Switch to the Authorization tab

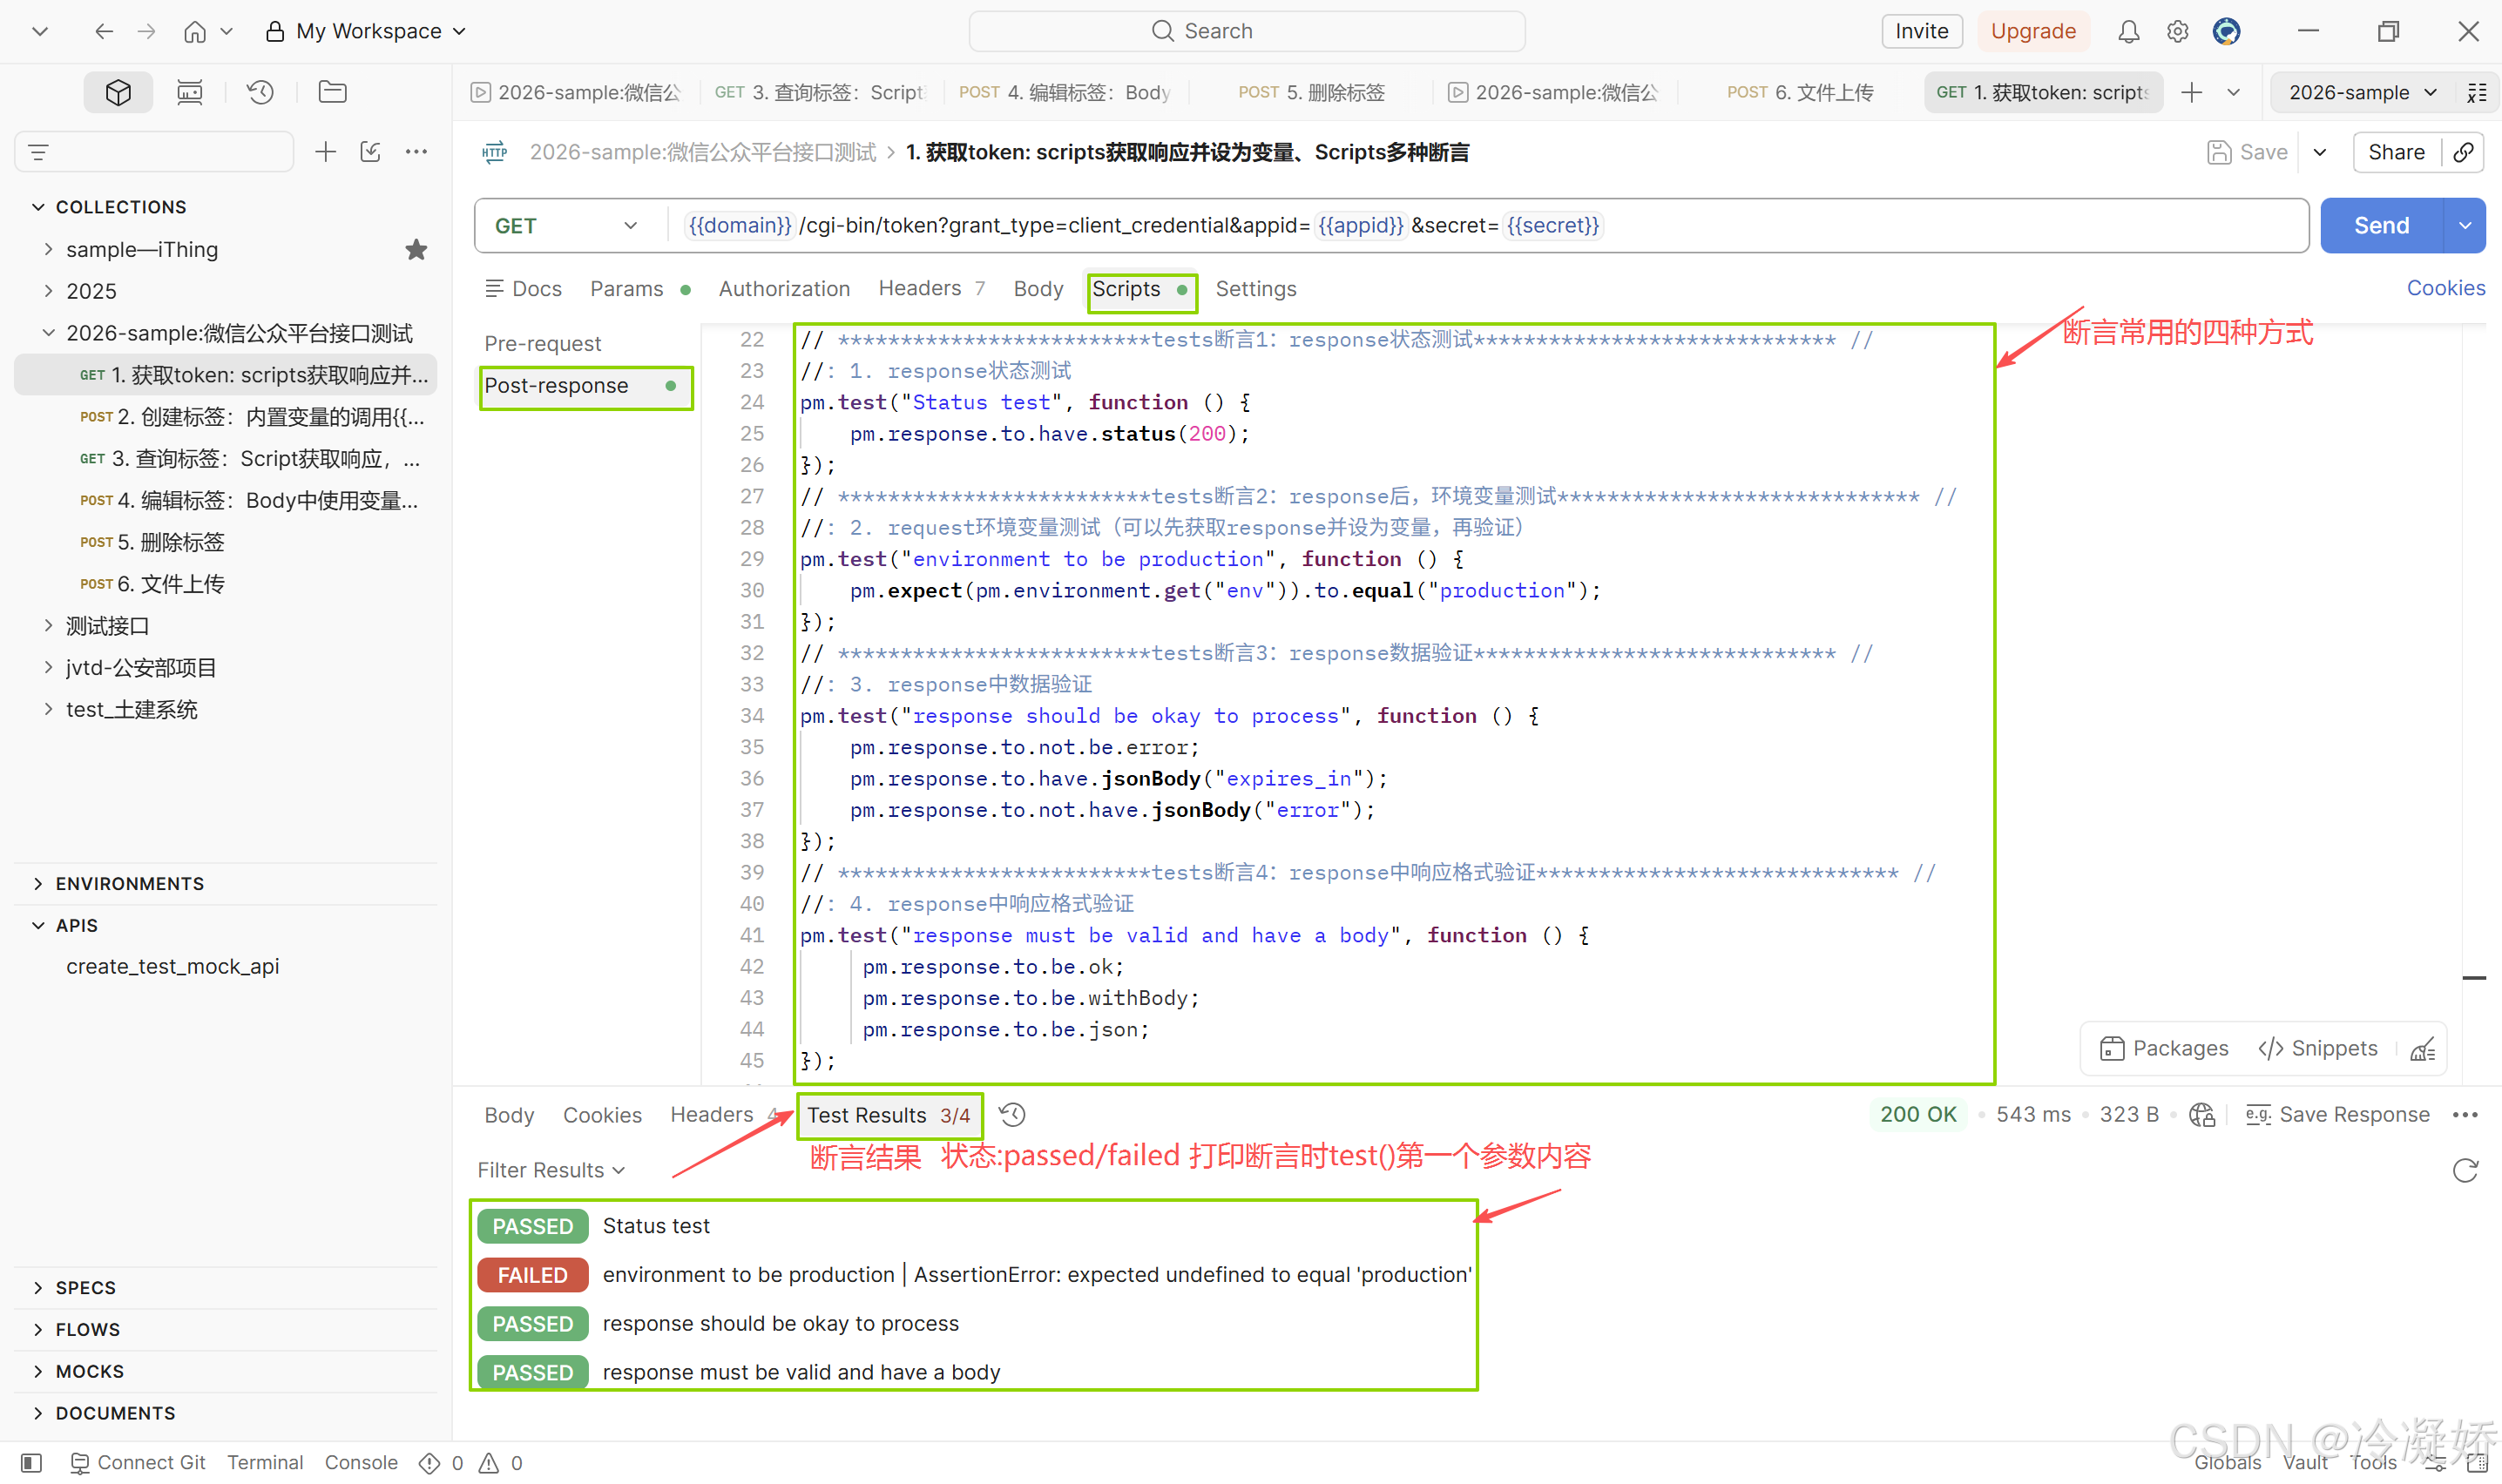784,289
